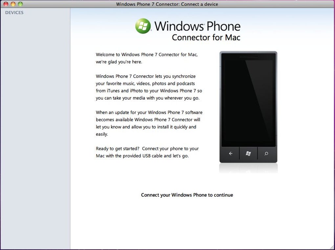Click the 'When an update for your' line
The image size is (335, 250).
coord(149,112)
